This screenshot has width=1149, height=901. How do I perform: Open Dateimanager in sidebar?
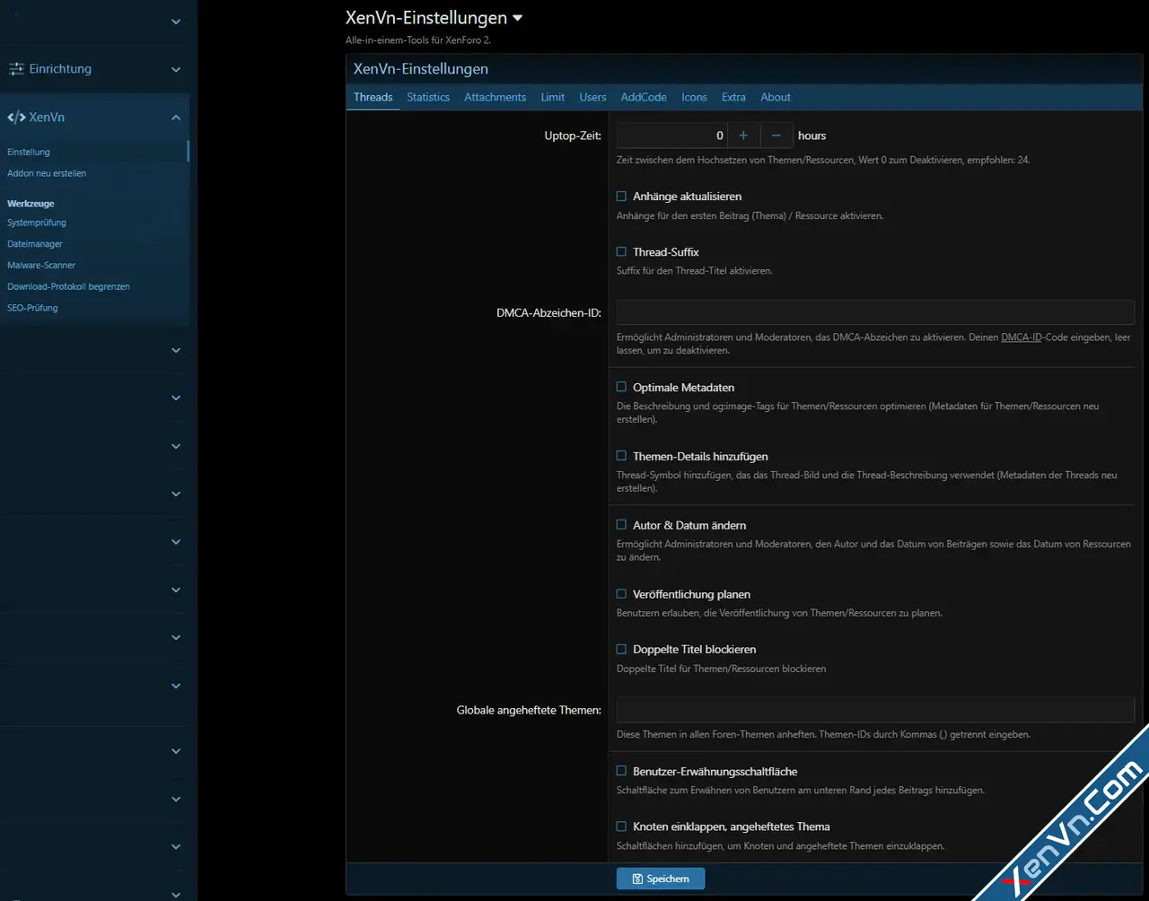pyautogui.click(x=35, y=244)
